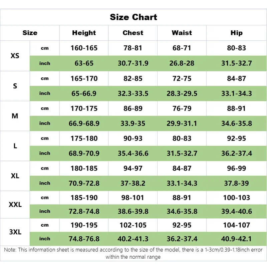Click the M size row label

point(15,116)
